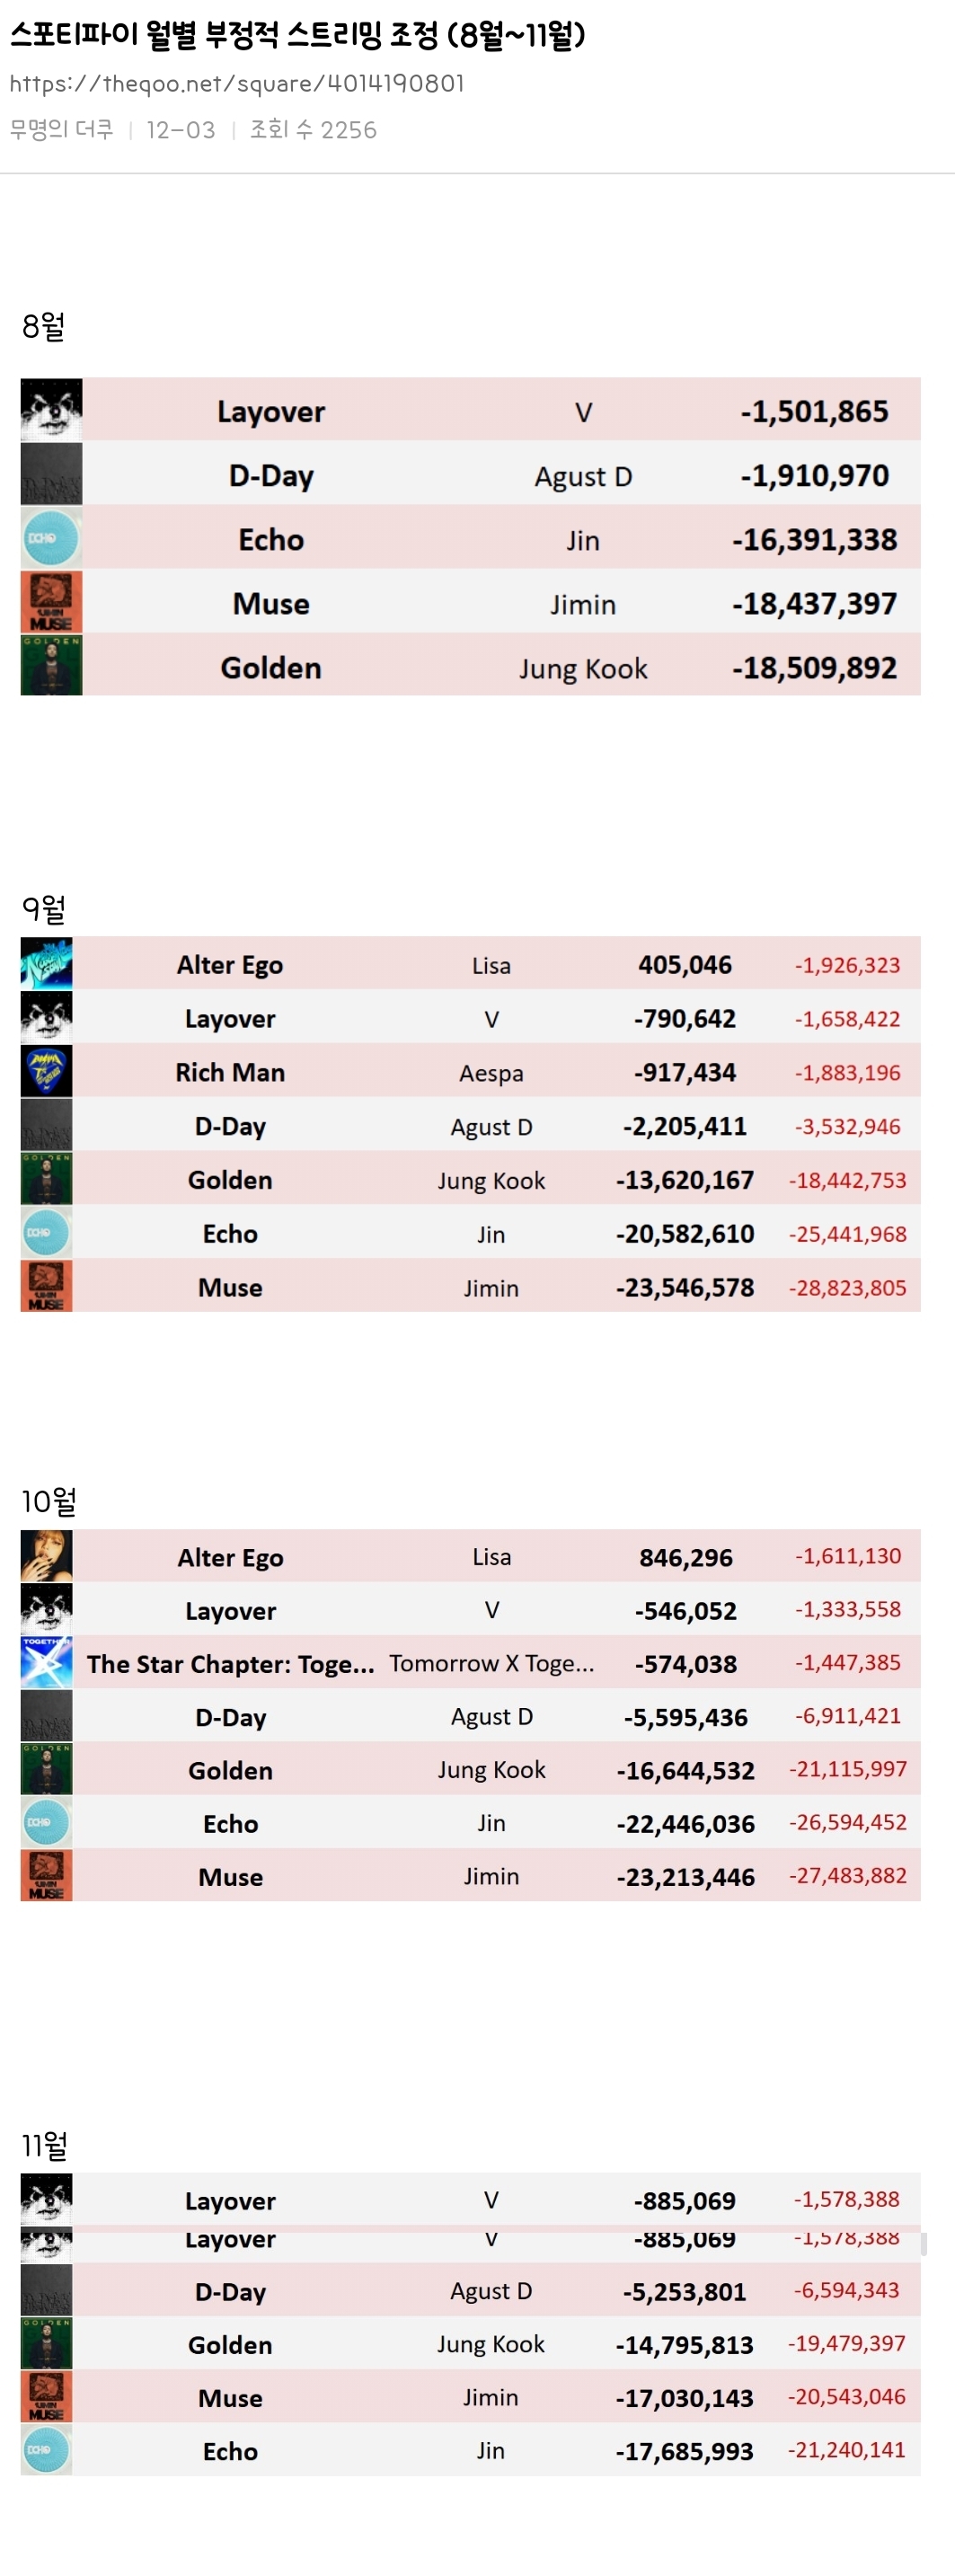Open the Golden album cover in the 9월 table
Image resolution: width=955 pixels, height=2576 pixels.
46,1179
